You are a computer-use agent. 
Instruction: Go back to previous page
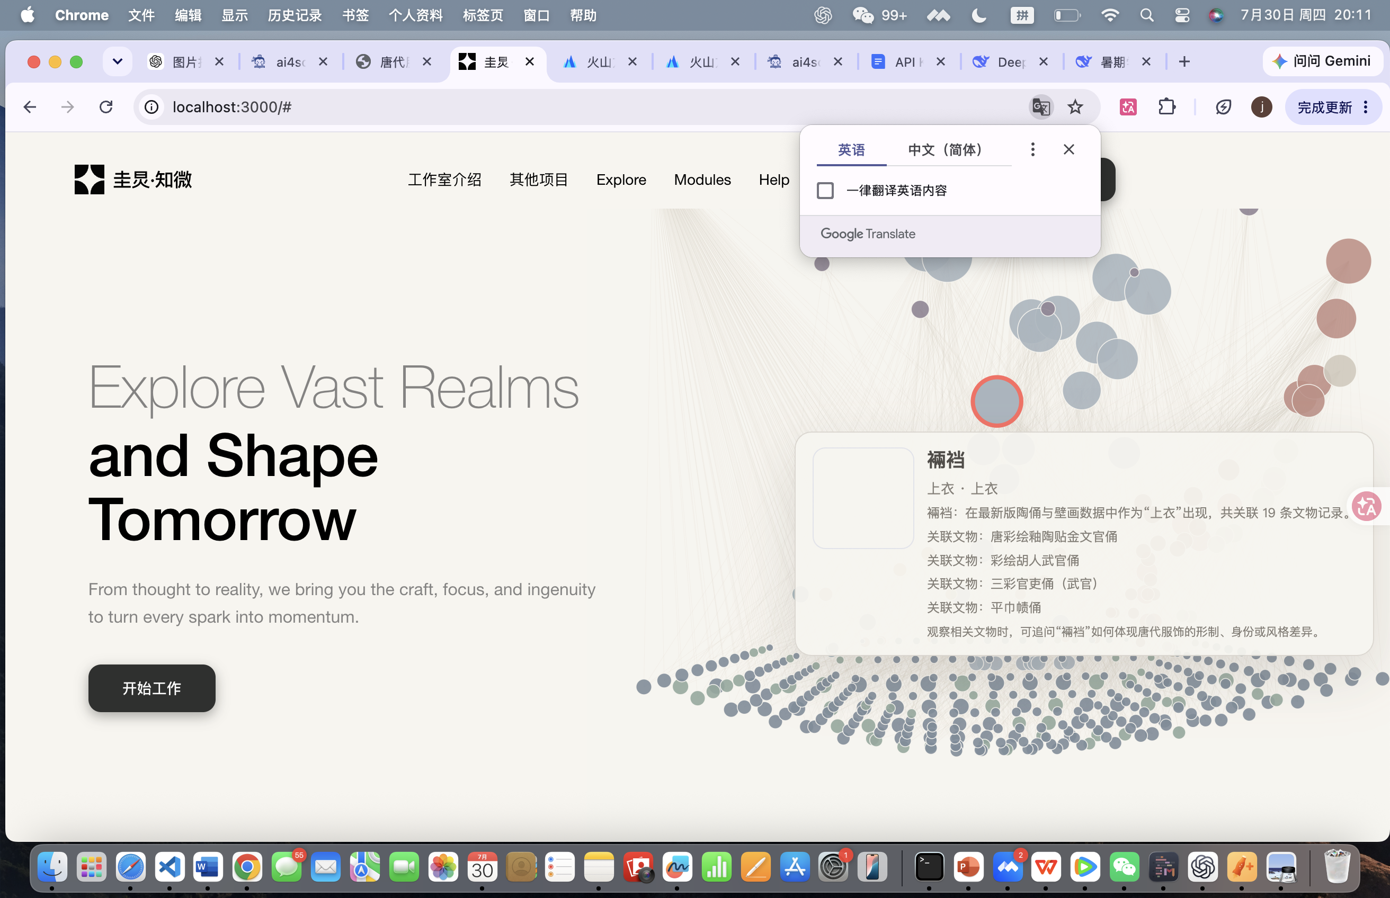click(x=30, y=107)
